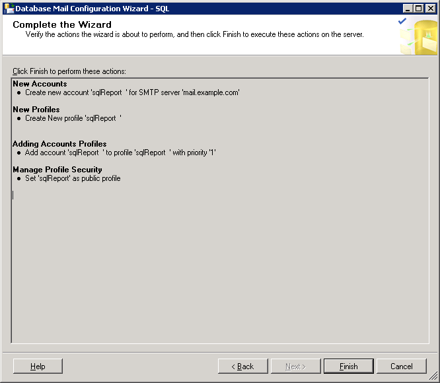Select the Manage Profile Security heading
440x383 pixels.
(57, 170)
